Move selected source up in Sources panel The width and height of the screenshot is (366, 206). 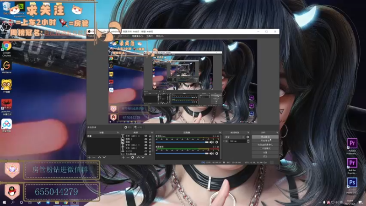[138, 157]
